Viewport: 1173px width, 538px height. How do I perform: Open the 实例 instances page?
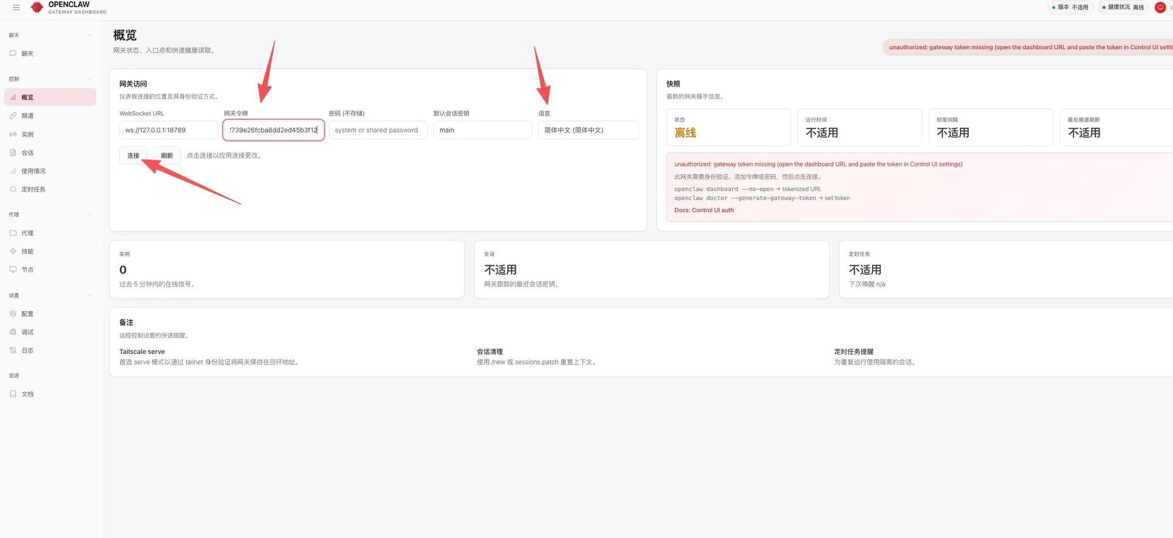[x=27, y=134]
